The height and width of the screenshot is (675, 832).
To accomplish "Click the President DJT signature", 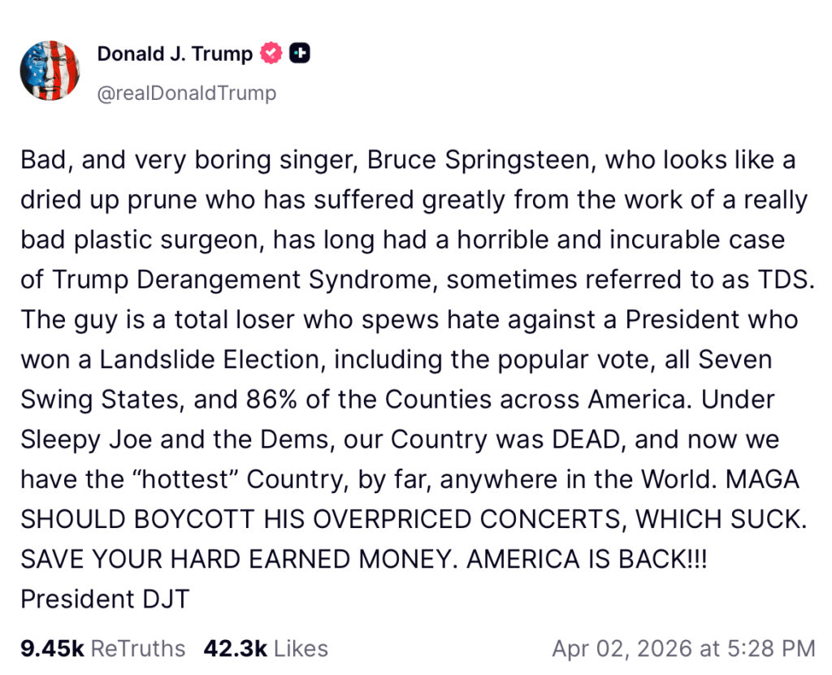I will [x=104, y=599].
